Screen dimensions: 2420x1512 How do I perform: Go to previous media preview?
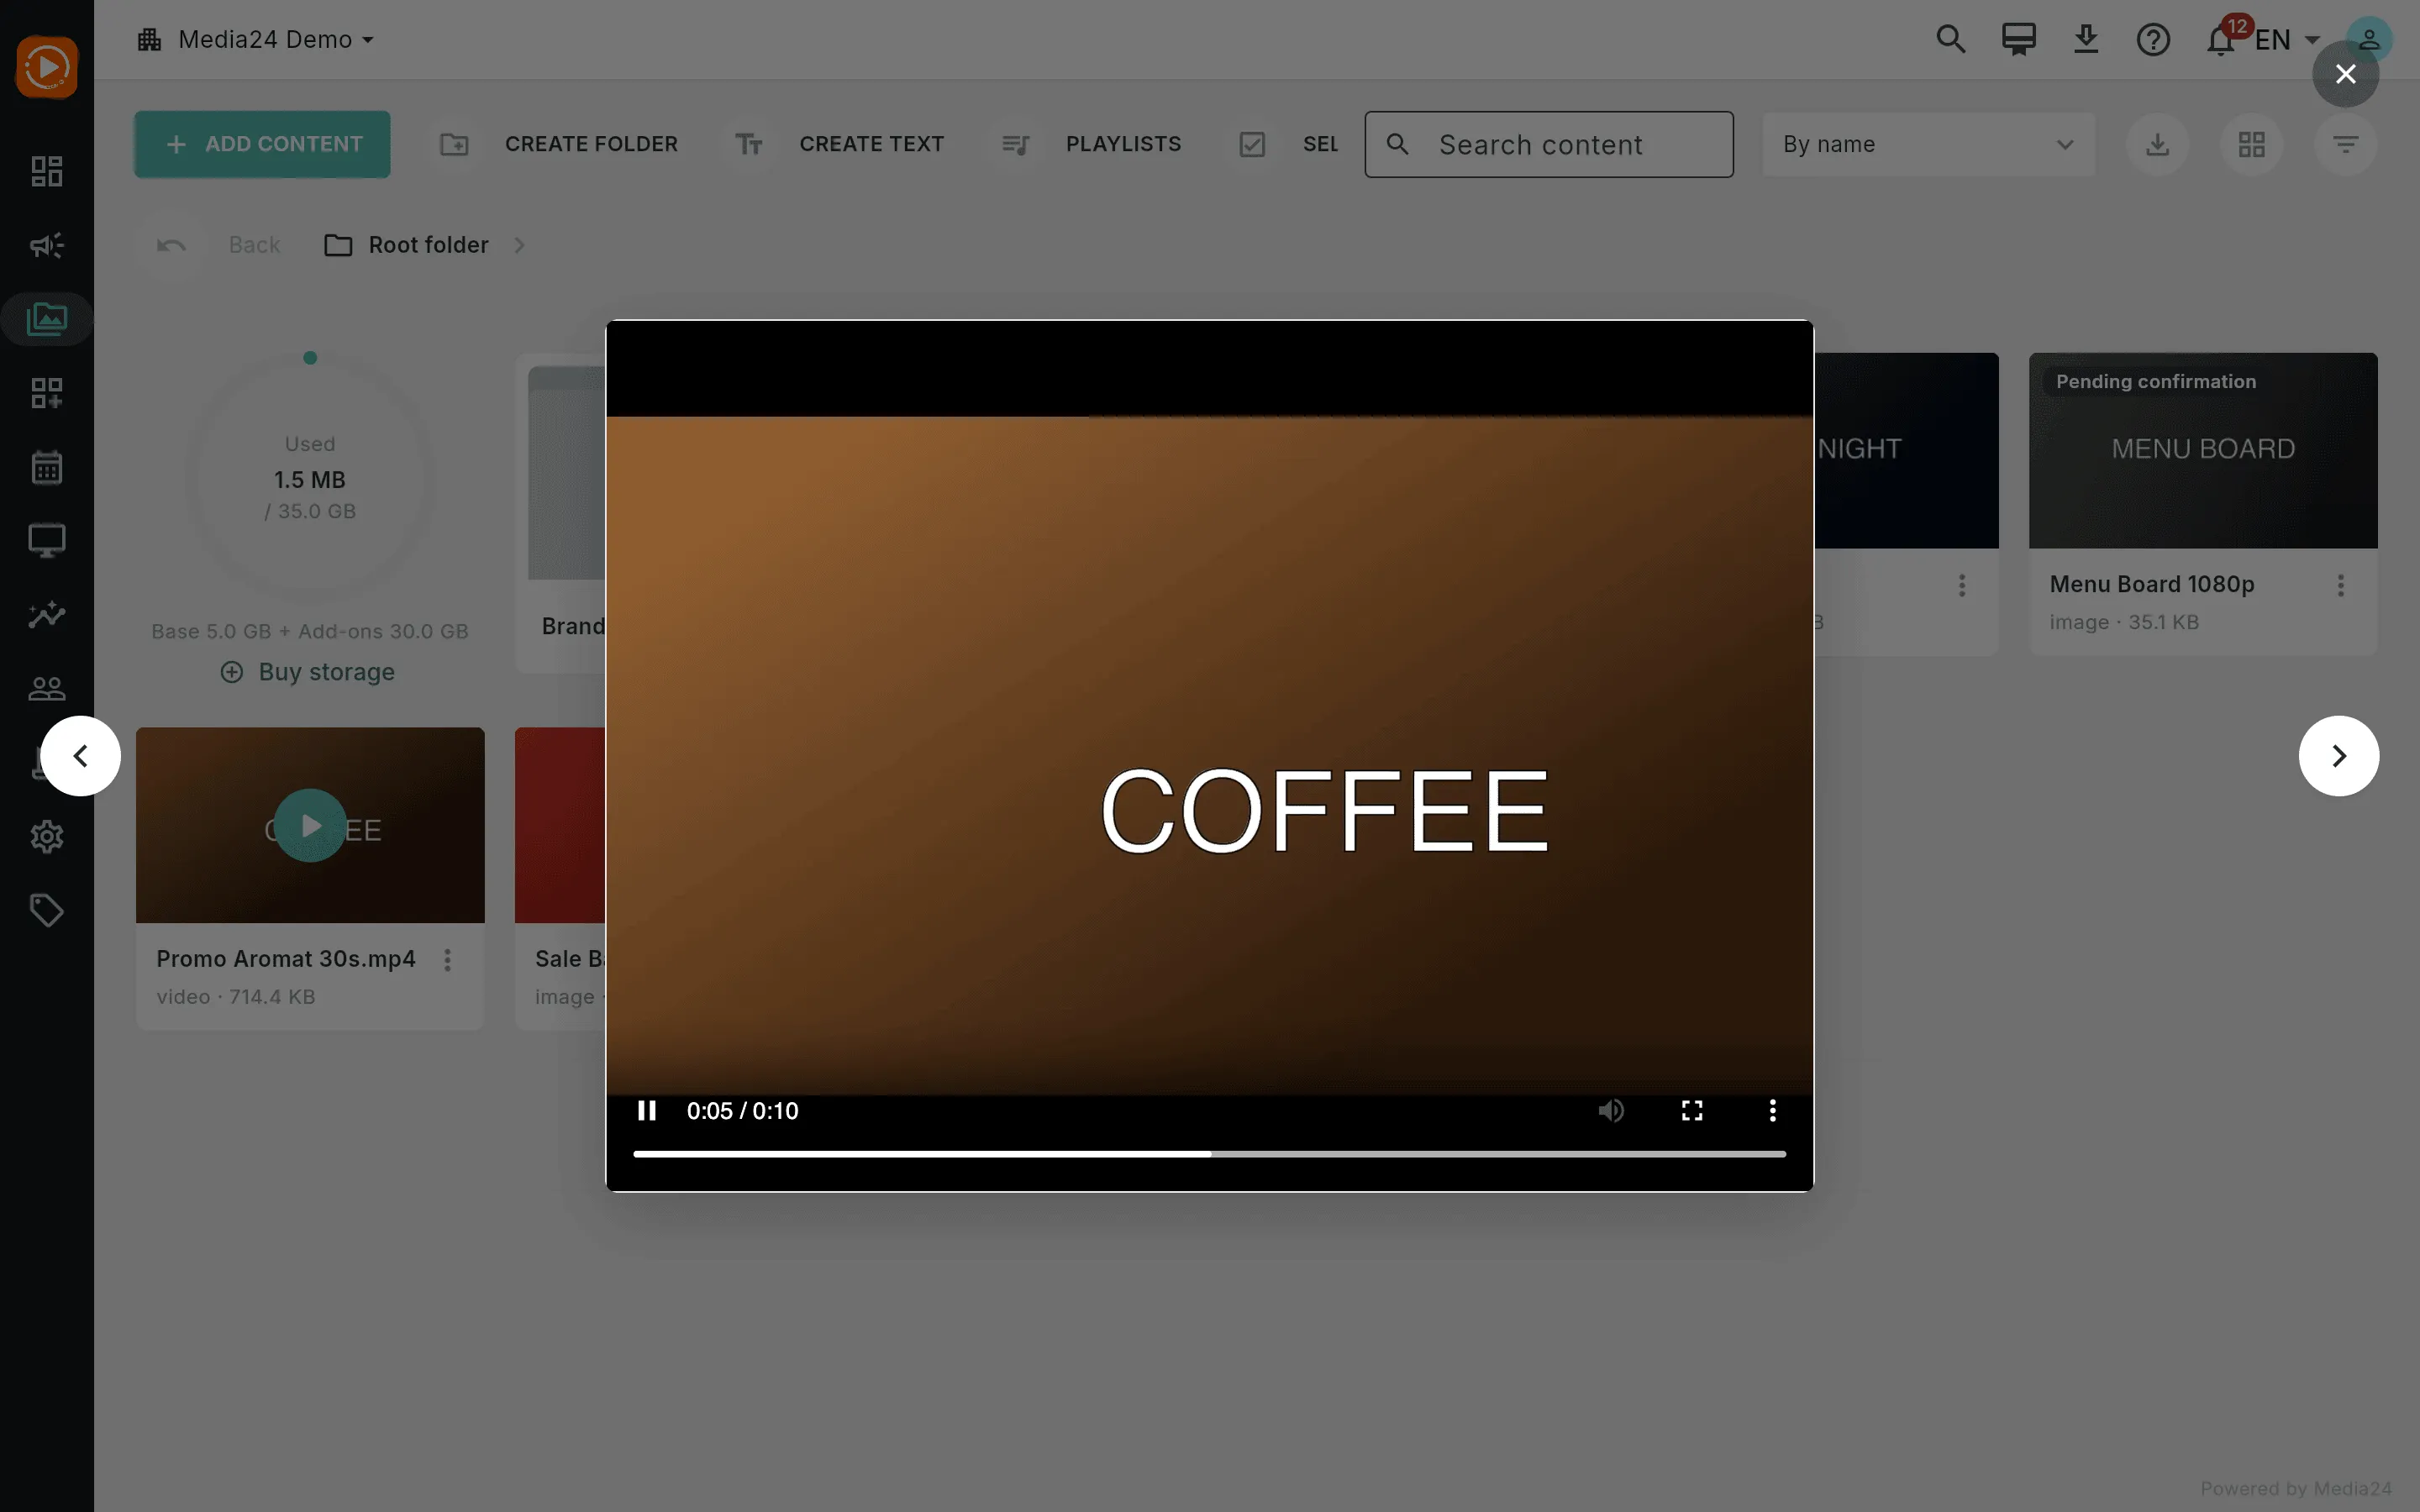pyautogui.click(x=81, y=756)
